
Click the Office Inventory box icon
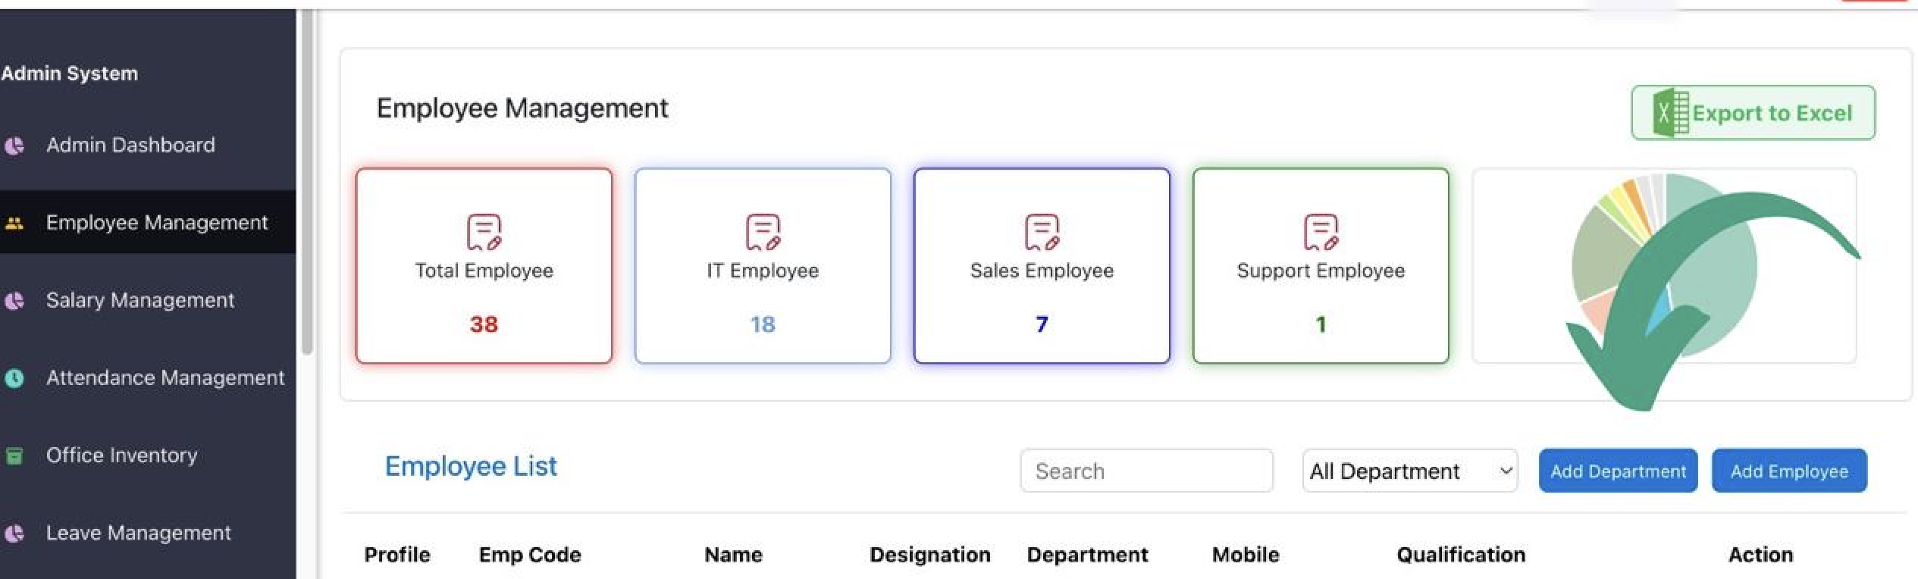[14, 455]
